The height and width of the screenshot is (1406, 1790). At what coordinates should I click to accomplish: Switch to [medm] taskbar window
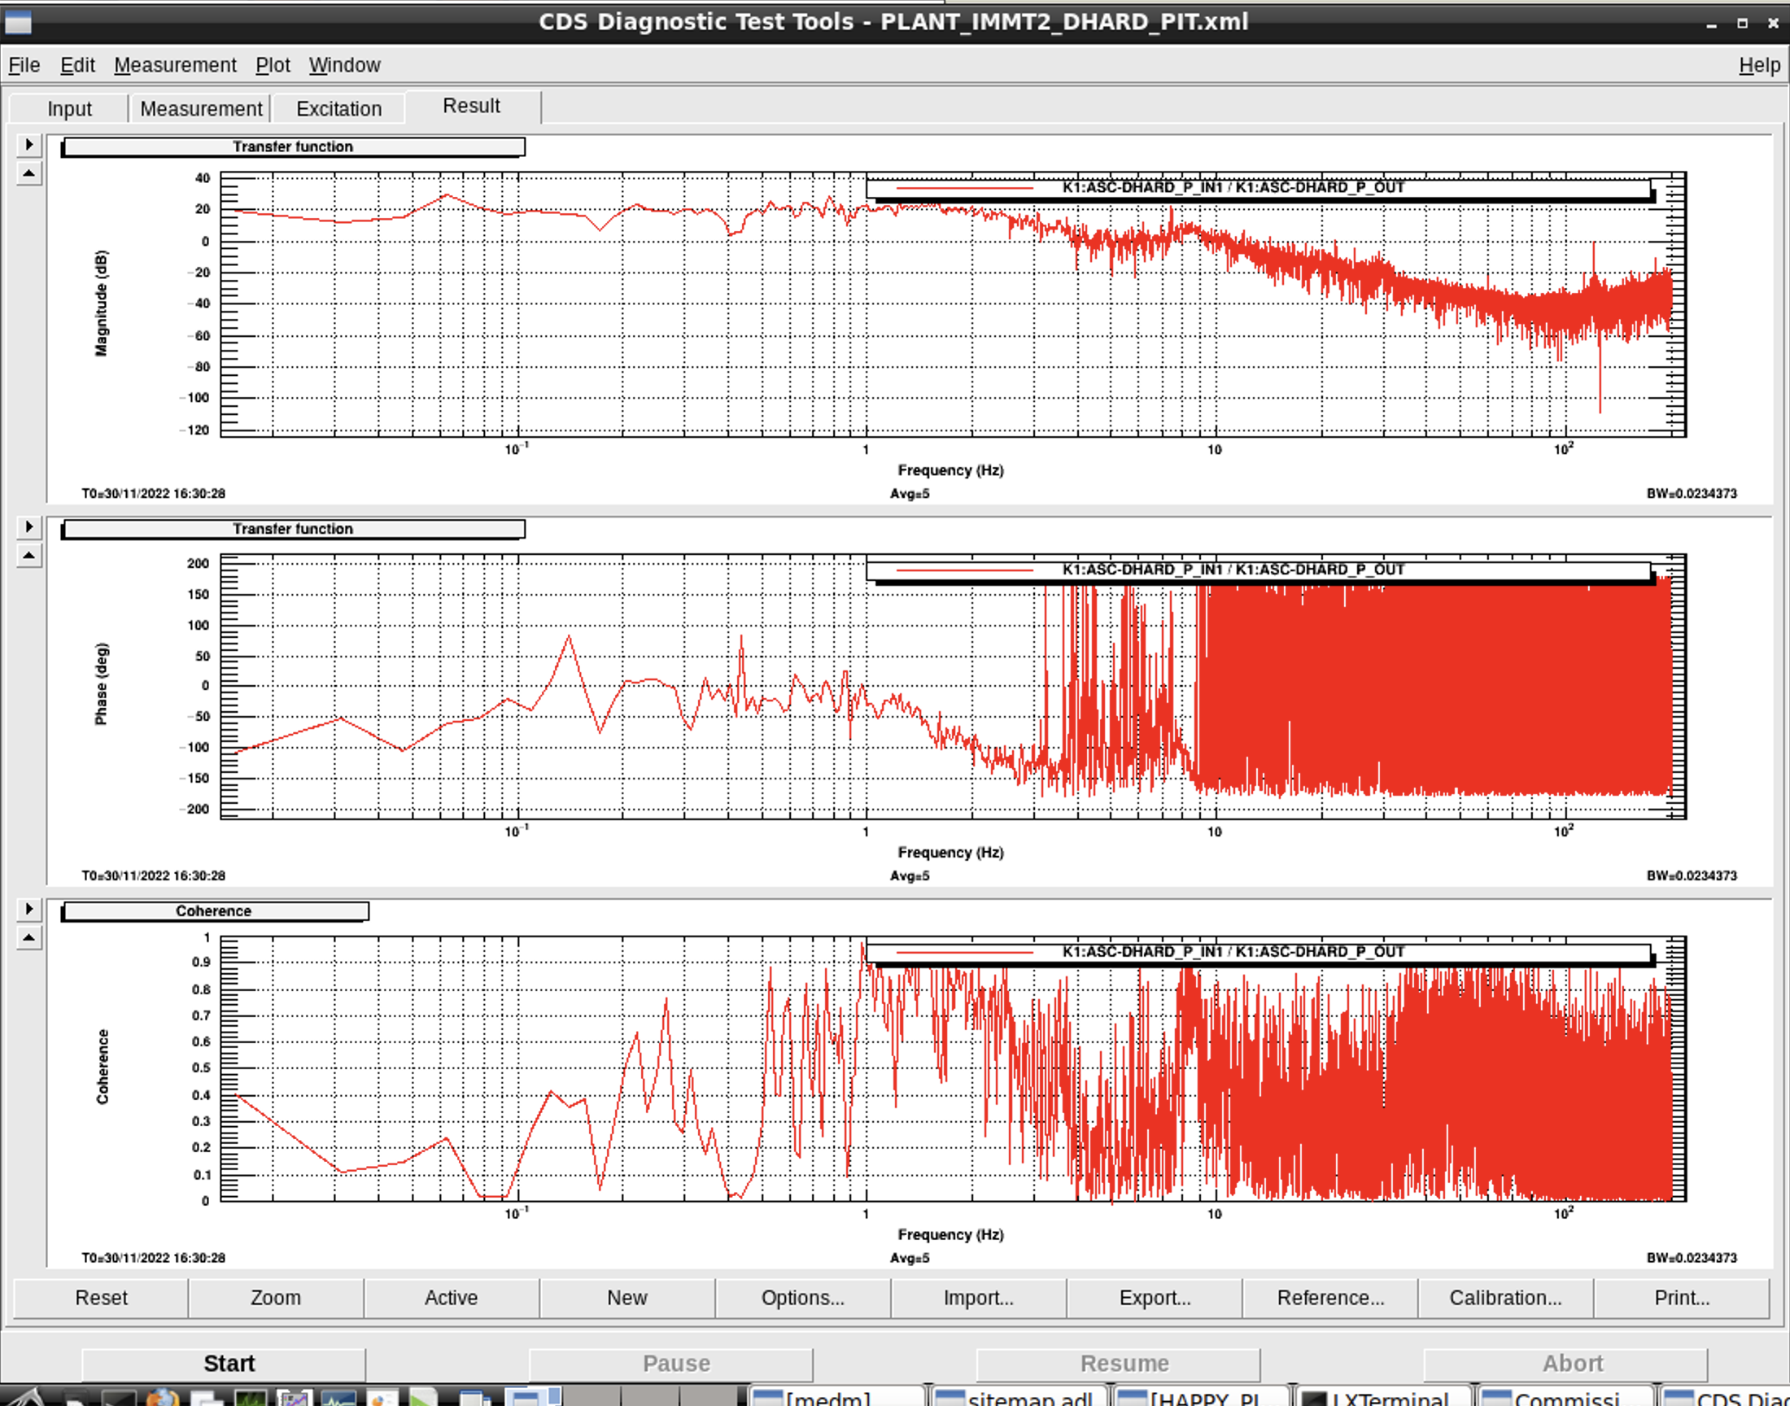836,1396
